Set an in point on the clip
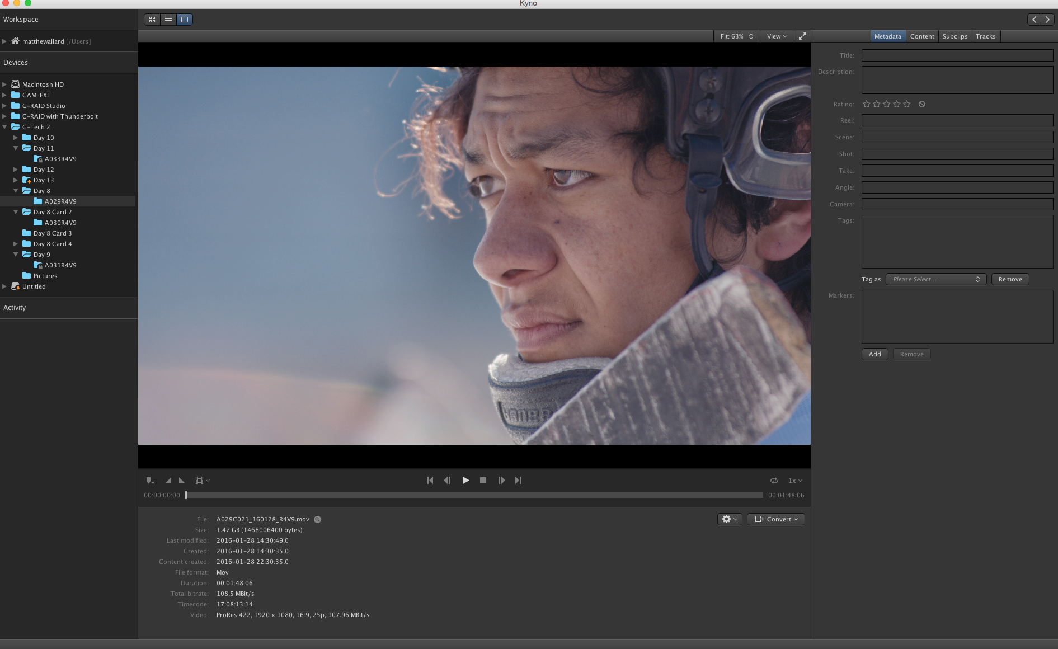This screenshot has height=649, width=1058. tap(168, 480)
